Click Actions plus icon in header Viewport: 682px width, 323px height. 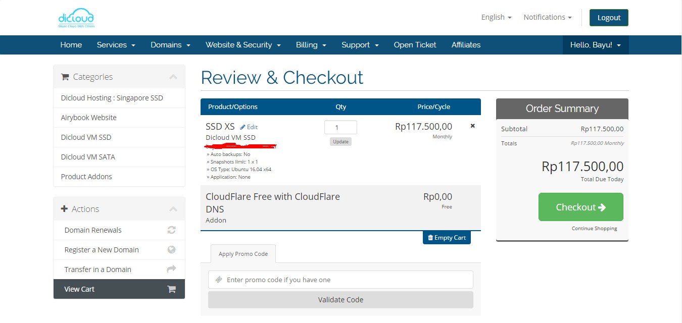[64, 209]
